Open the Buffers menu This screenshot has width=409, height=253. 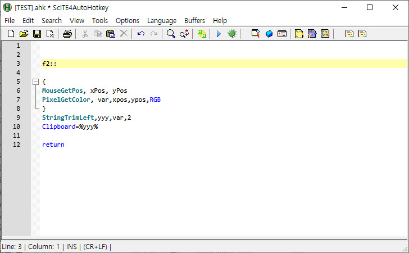coord(194,21)
